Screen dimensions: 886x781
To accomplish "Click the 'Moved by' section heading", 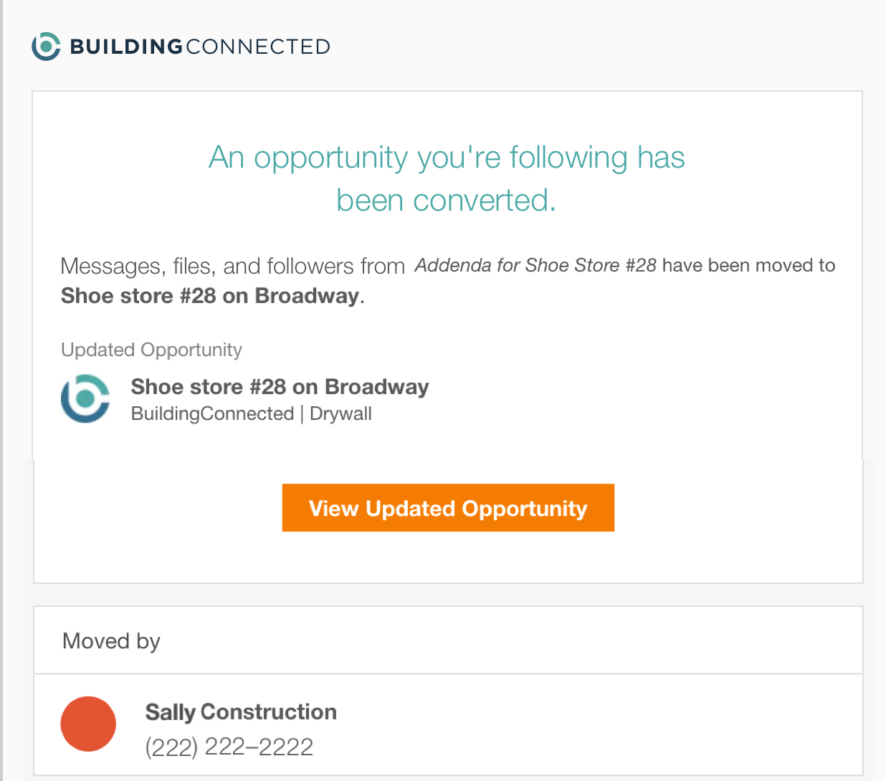I will [x=111, y=641].
